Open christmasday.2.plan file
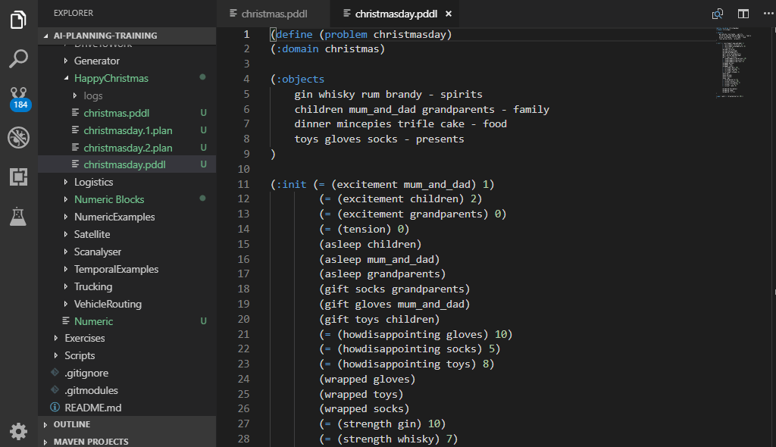The width and height of the screenshot is (776, 447). tap(127, 148)
